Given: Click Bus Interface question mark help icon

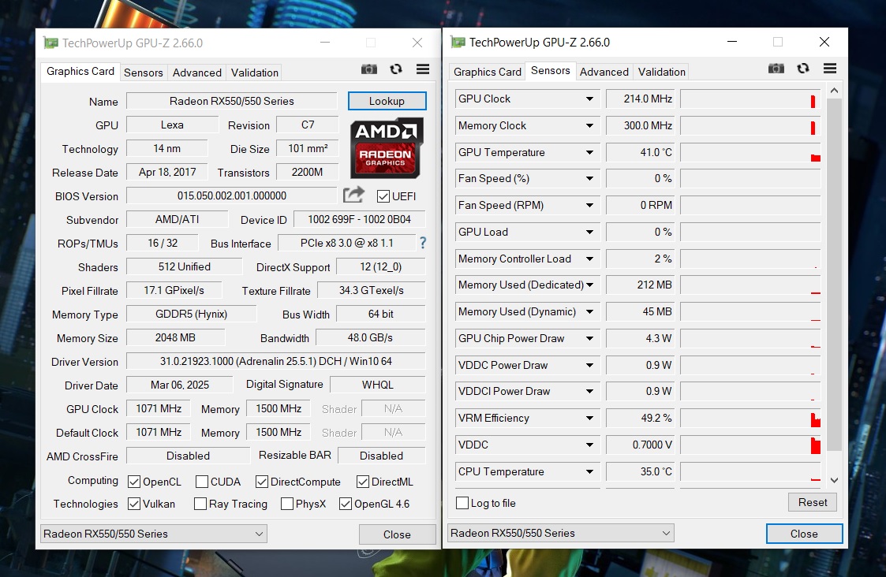Looking at the screenshot, I should pos(423,243).
